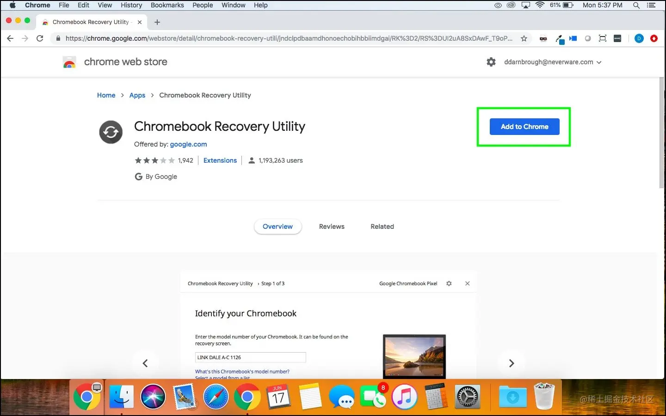The image size is (666, 416).
Task: Click the address bar URL field
Action: click(289, 38)
